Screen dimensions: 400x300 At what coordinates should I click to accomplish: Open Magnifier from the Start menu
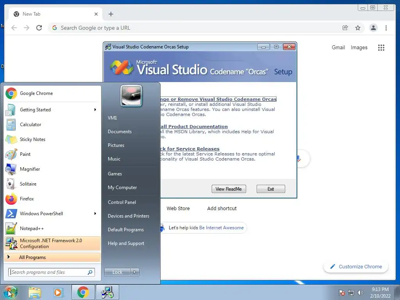click(x=52, y=169)
